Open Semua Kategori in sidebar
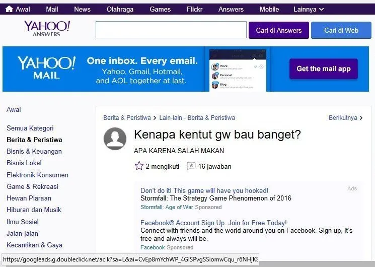 point(30,128)
